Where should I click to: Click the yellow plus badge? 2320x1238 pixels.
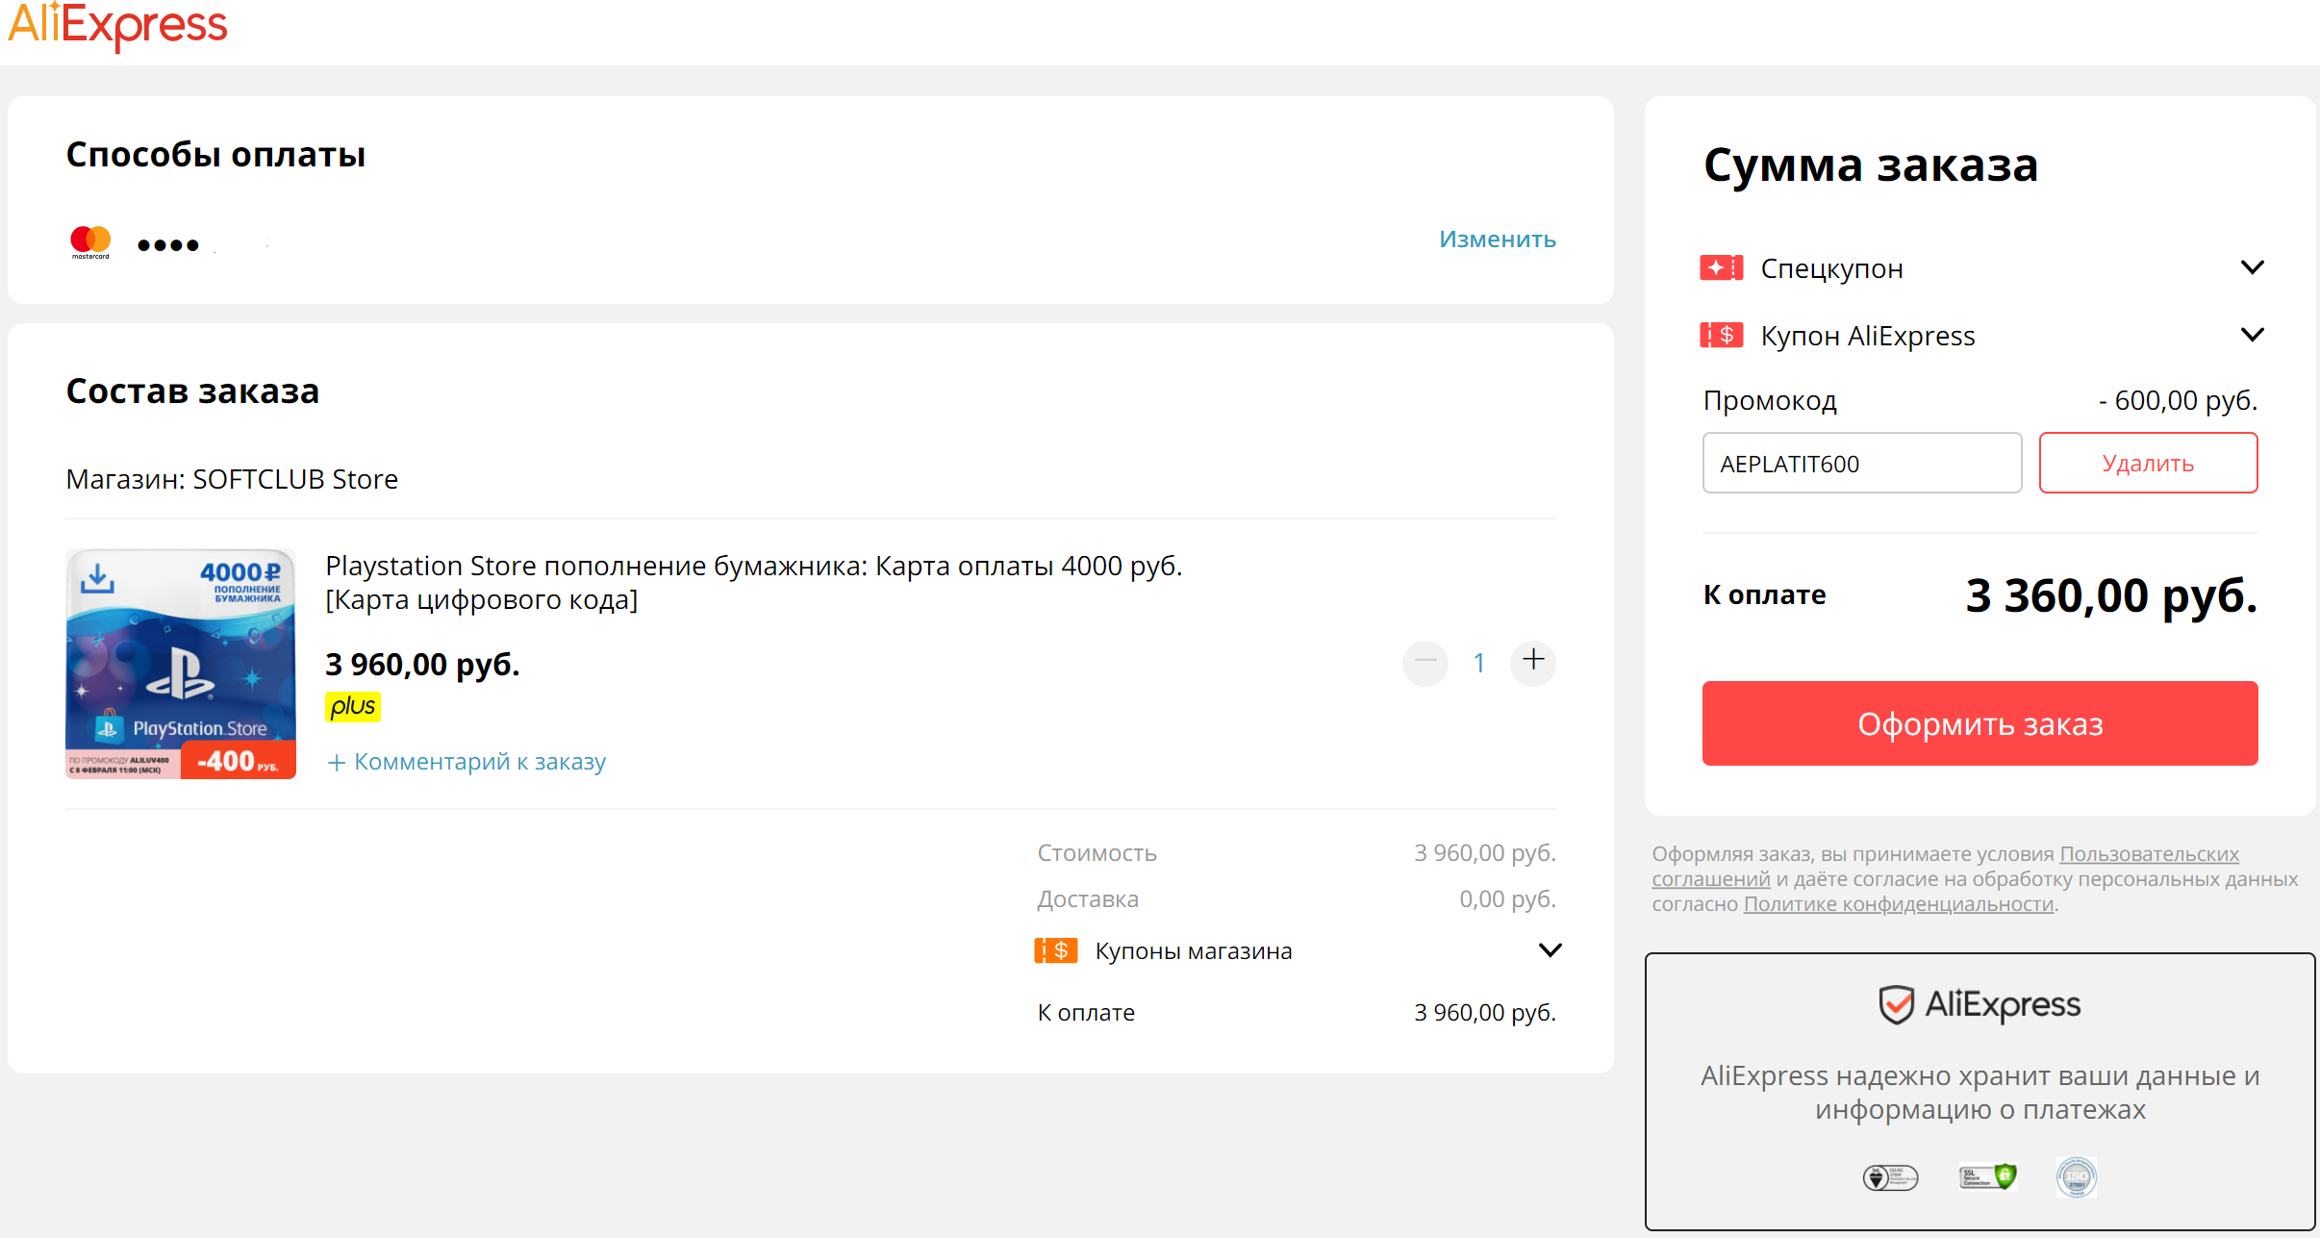352,707
